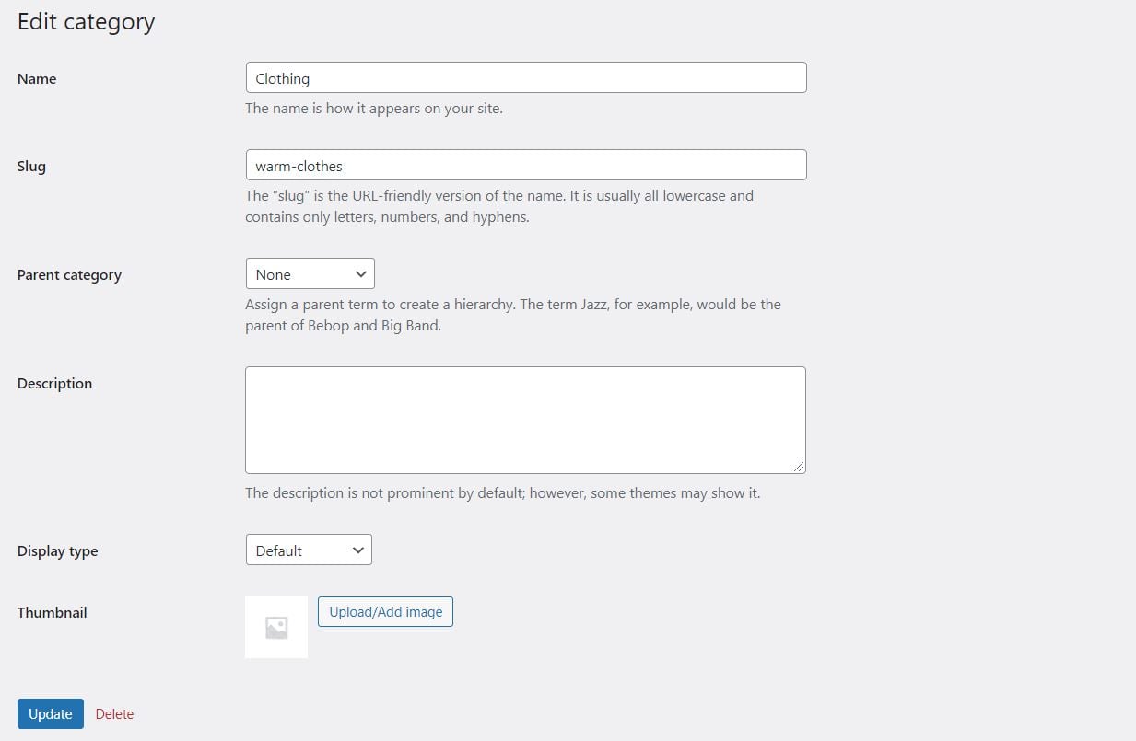Click the blue Update button

(x=51, y=714)
